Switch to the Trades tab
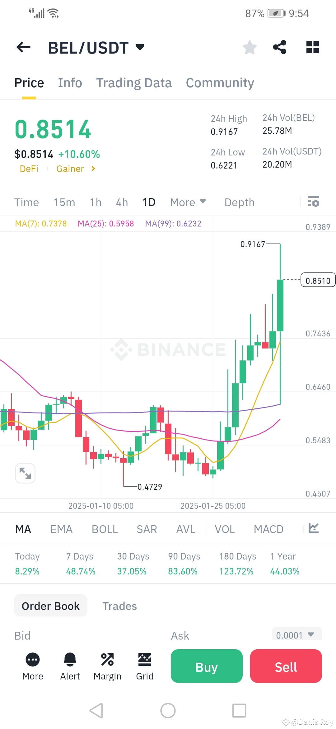Image resolution: width=336 pixels, height=729 pixels. [x=119, y=606]
